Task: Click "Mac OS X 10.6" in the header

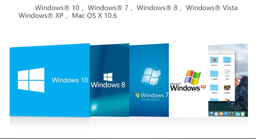Action: (94, 16)
